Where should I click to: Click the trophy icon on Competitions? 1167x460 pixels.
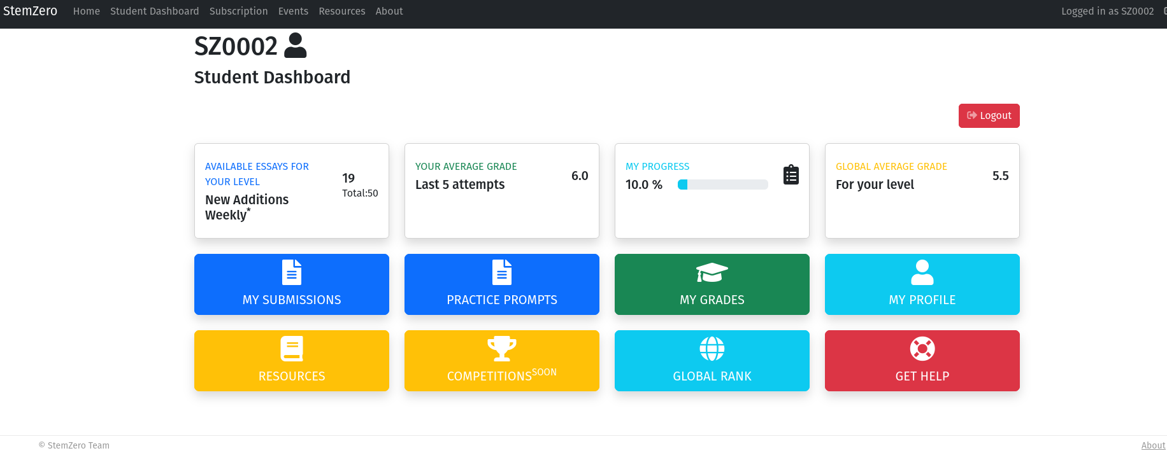502,349
